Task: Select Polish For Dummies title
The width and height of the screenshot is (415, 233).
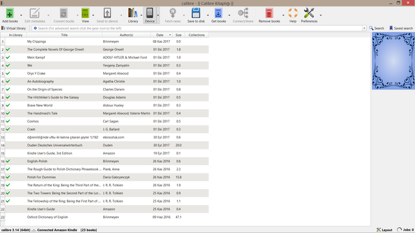Action: click(41, 177)
